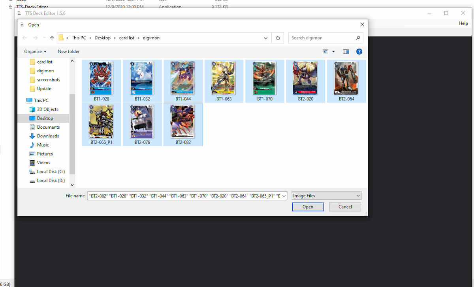474x287 pixels.
Task: Click the Desktop breadcrumb in the address bar
Action: tap(103, 38)
